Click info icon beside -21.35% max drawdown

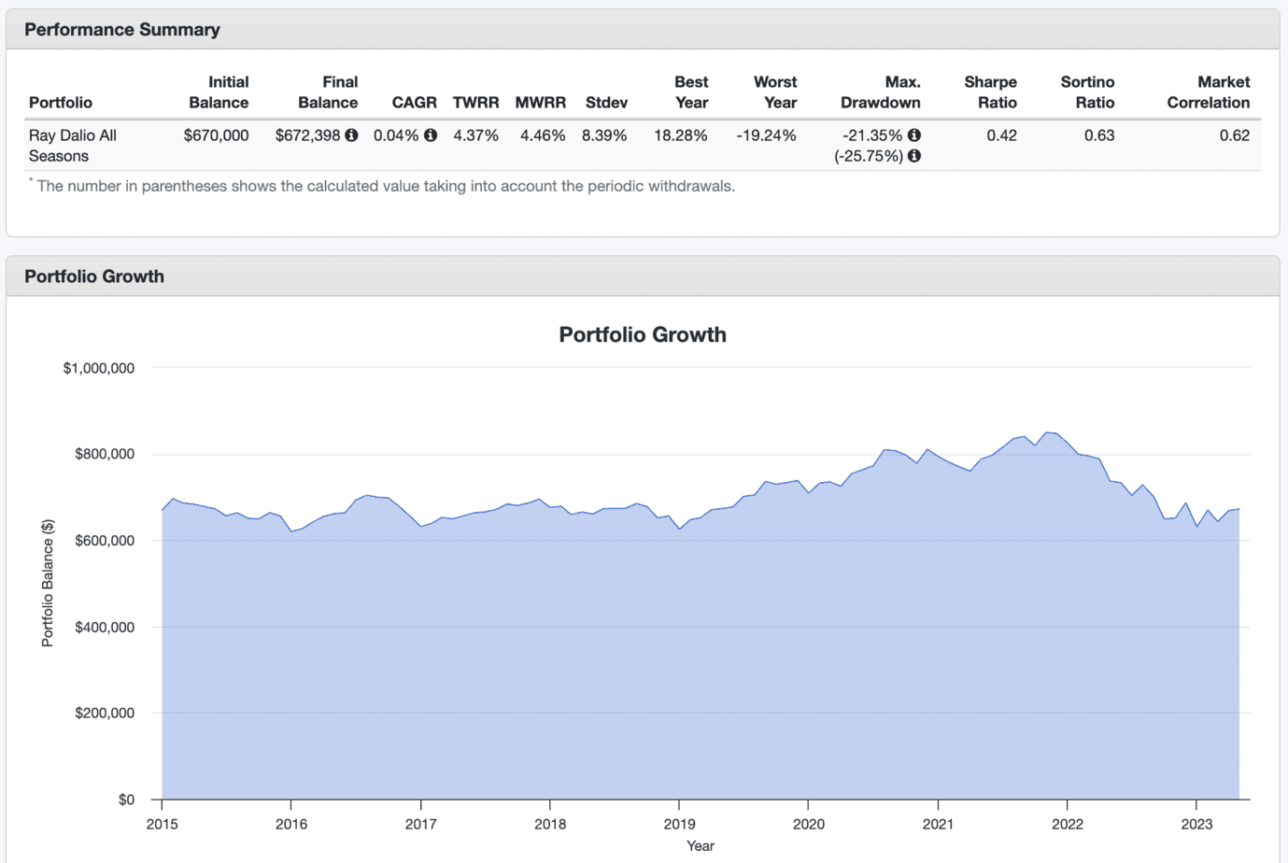point(914,135)
